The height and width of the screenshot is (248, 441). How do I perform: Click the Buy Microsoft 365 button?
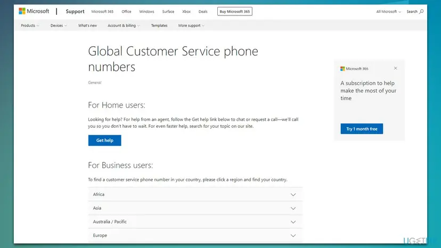[x=234, y=12]
